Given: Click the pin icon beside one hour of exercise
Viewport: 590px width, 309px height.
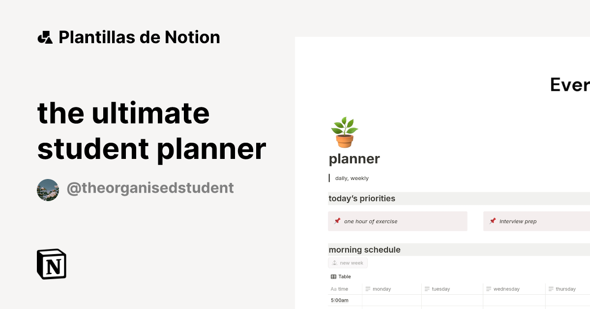Looking at the screenshot, I should tap(337, 221).
